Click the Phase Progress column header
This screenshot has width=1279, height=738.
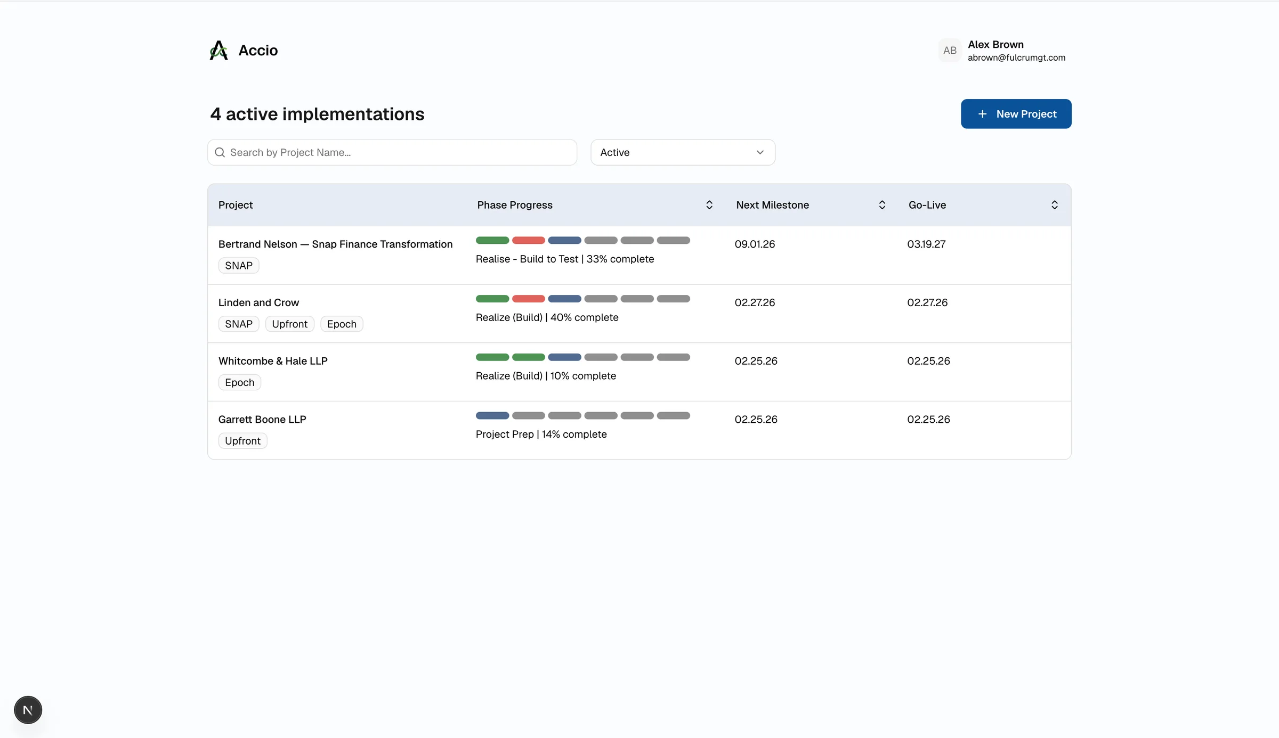(x=514, y=205)
